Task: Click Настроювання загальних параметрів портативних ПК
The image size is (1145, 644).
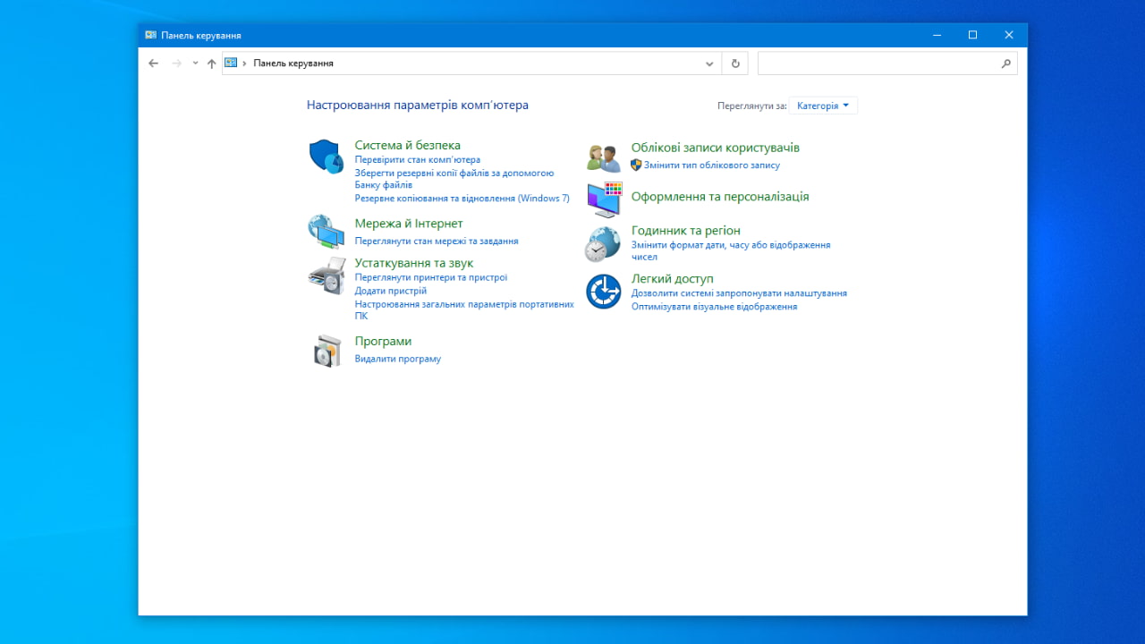Action: point(464,310)
